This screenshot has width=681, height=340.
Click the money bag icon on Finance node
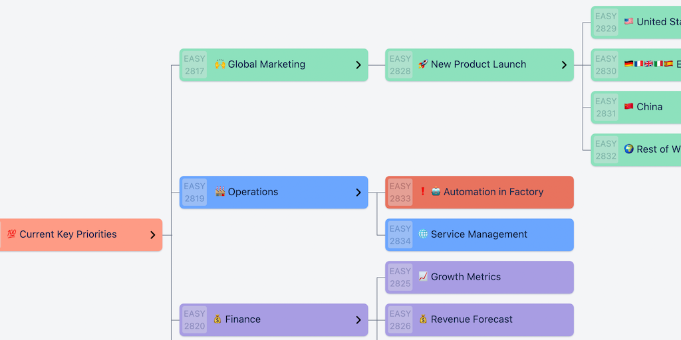tap(217, 319)
